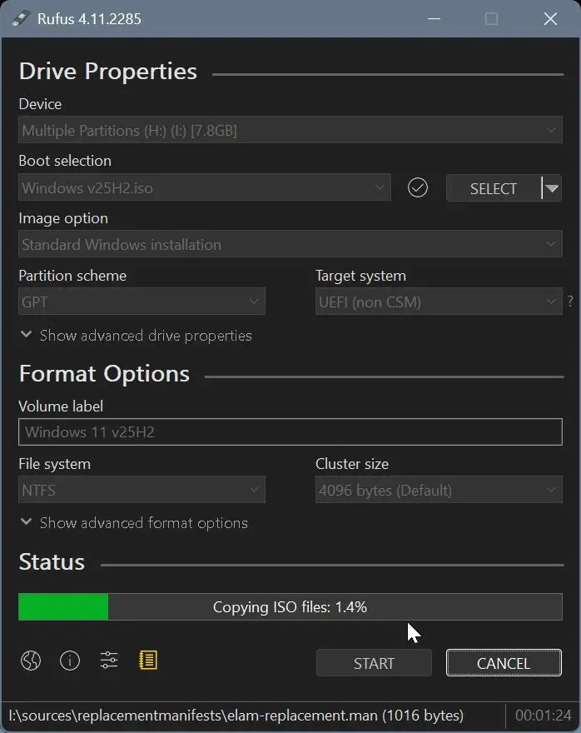Open the SELECT button split arrow
This screenshot has height=733, width=581.
click(x=551, y=188)
